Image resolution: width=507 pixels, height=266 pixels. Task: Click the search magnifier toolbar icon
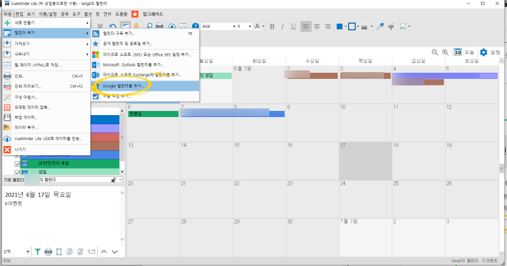pos(149,26)
